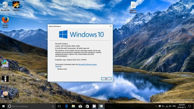Open the Windows Start menu

(3, 106)
